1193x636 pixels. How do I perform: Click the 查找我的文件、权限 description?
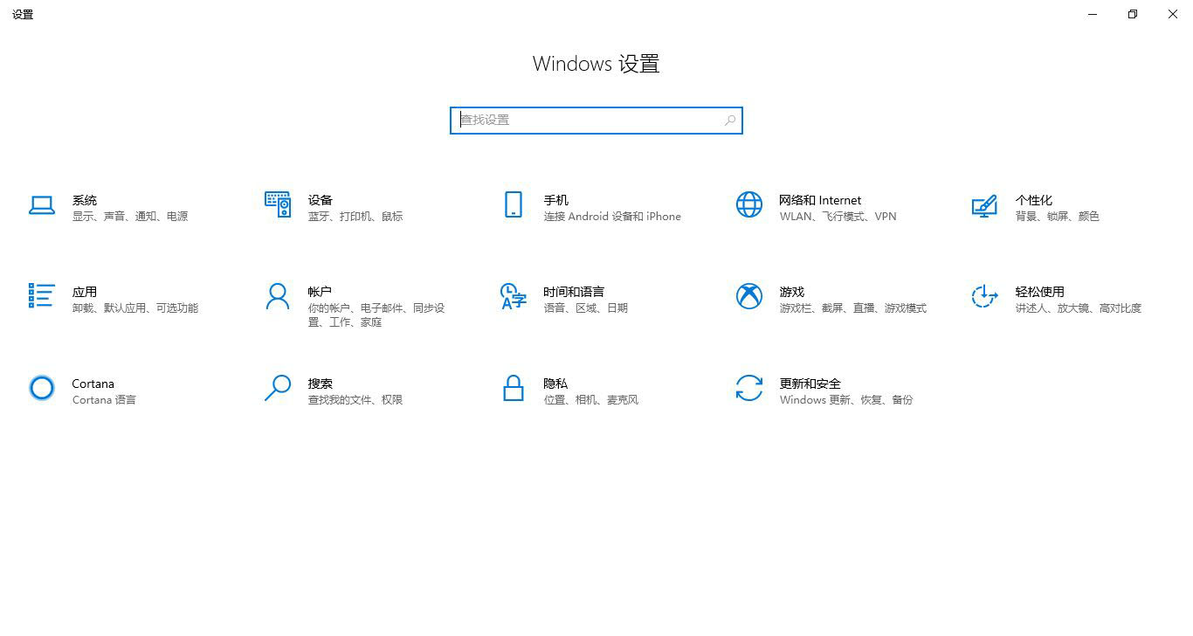355,400
